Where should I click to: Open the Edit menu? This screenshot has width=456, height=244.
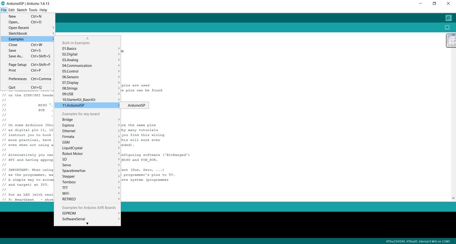(11, 10)
